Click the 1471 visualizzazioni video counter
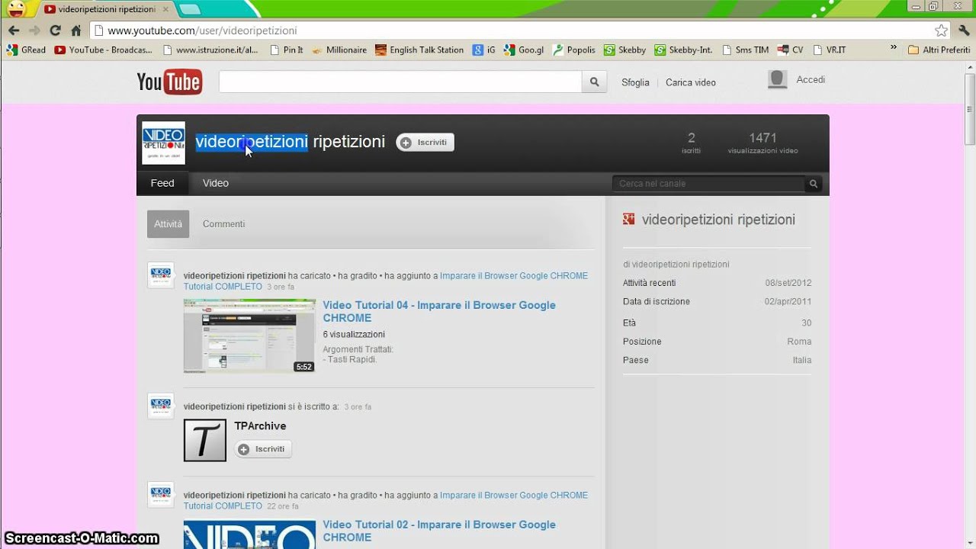This screenshot has height=549, width=976. (762, 143)
